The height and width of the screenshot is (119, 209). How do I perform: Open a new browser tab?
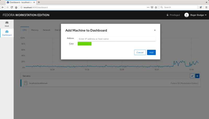(39, 2)
